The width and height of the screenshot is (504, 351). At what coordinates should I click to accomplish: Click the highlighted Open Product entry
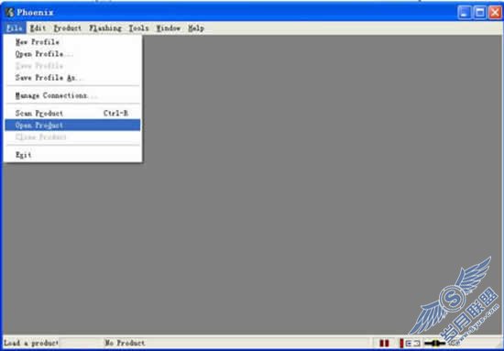coord(72,125)
